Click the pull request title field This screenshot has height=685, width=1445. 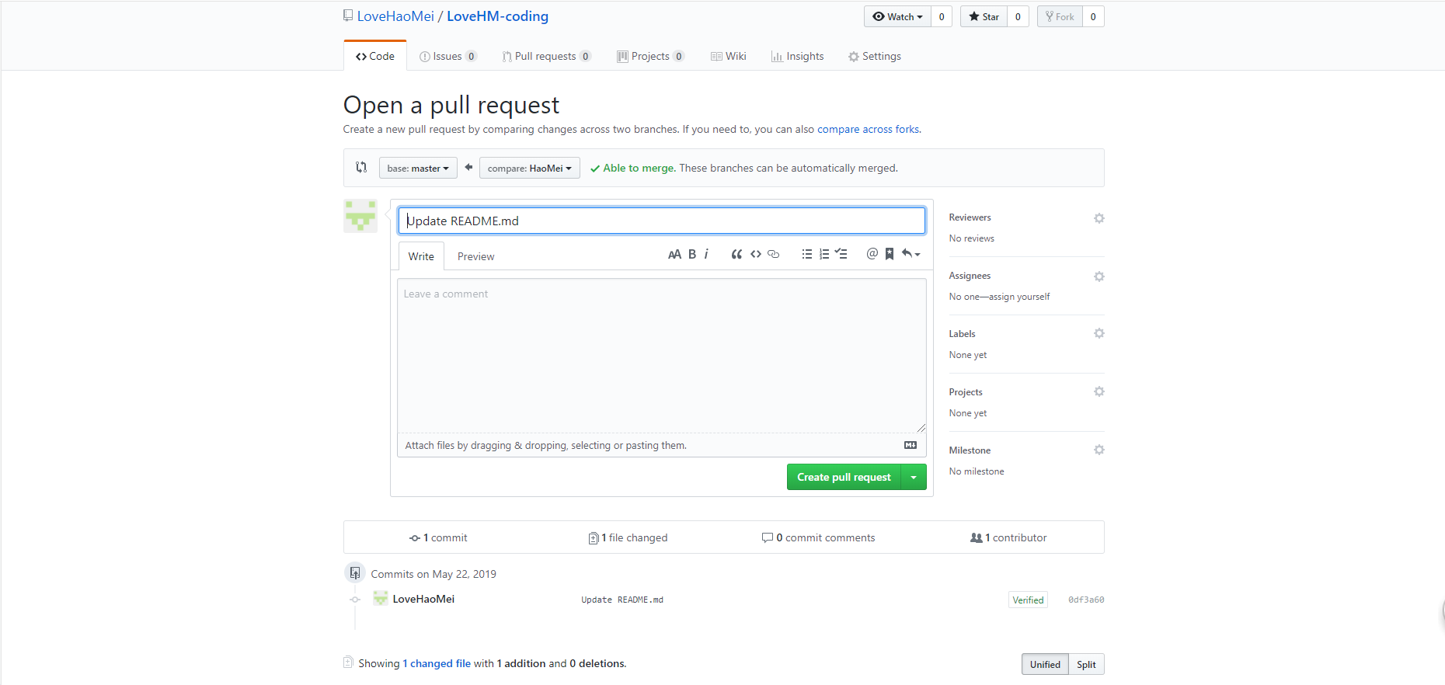click(662, 221)
